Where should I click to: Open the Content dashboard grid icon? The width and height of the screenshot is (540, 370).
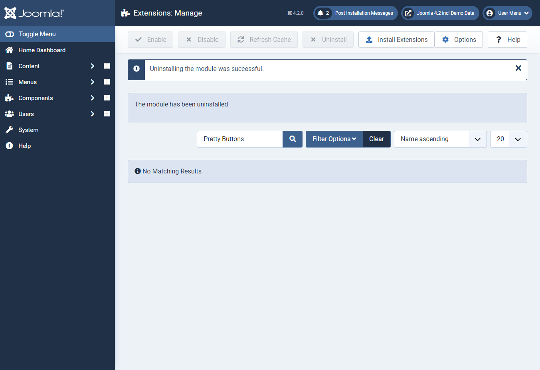click(x=107, y=66)
